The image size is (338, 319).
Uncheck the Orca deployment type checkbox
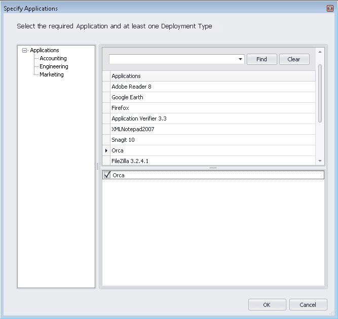(107, 175)
